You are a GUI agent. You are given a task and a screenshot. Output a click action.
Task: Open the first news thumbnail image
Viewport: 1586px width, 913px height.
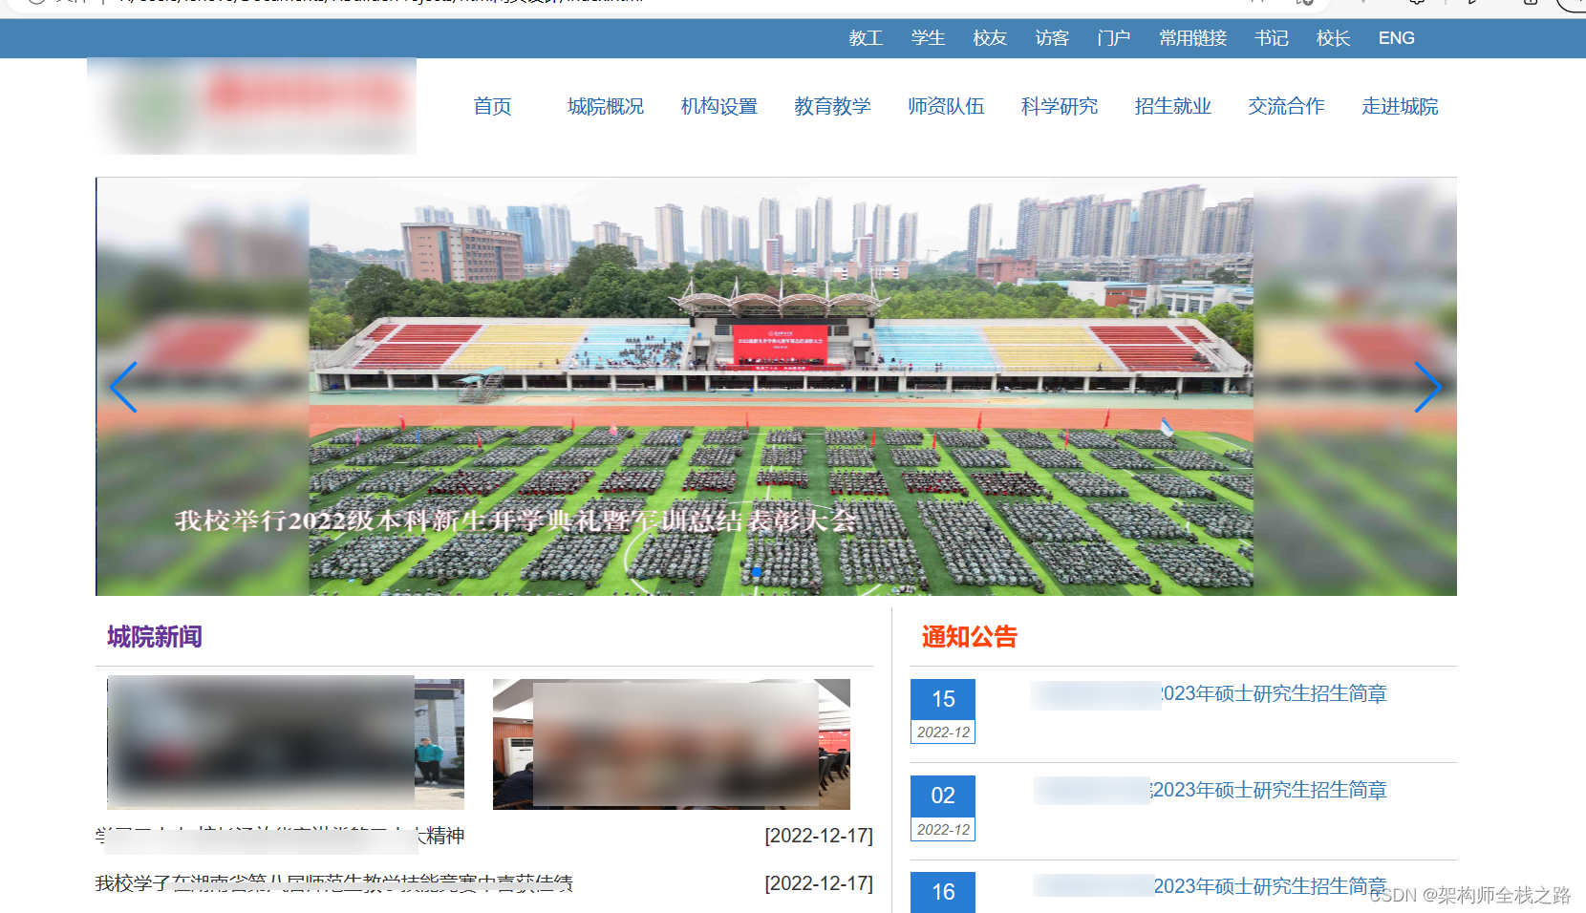point(286,744)
